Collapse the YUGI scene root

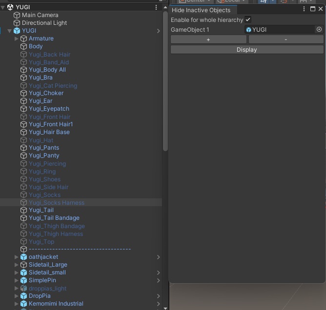3,8
